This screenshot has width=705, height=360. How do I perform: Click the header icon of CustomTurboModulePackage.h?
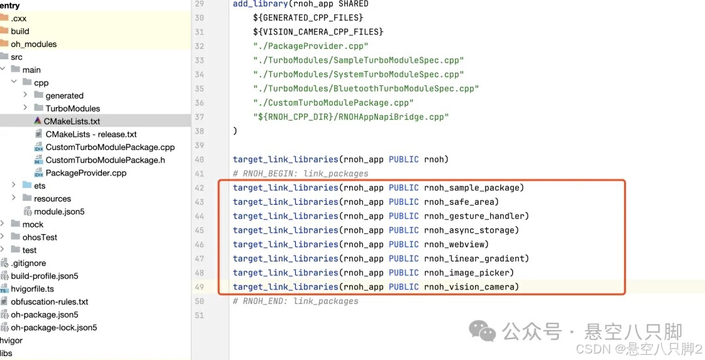click(39, 160)
